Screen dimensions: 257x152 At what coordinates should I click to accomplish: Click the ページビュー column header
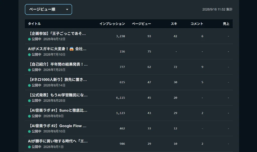click(142, 24)
